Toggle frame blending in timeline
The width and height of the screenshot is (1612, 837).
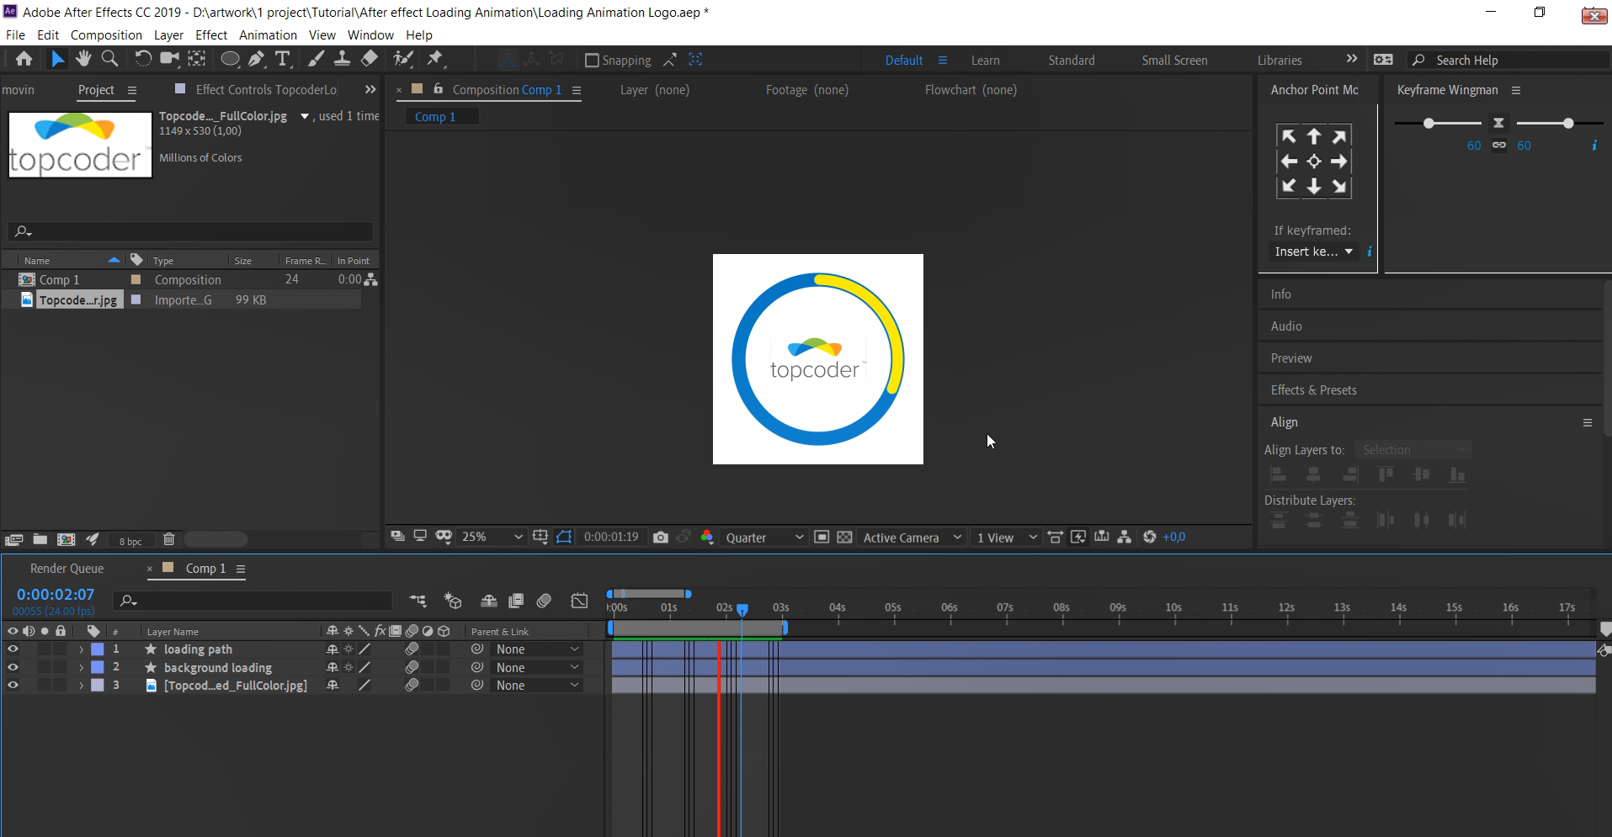[x=516, y=601]
